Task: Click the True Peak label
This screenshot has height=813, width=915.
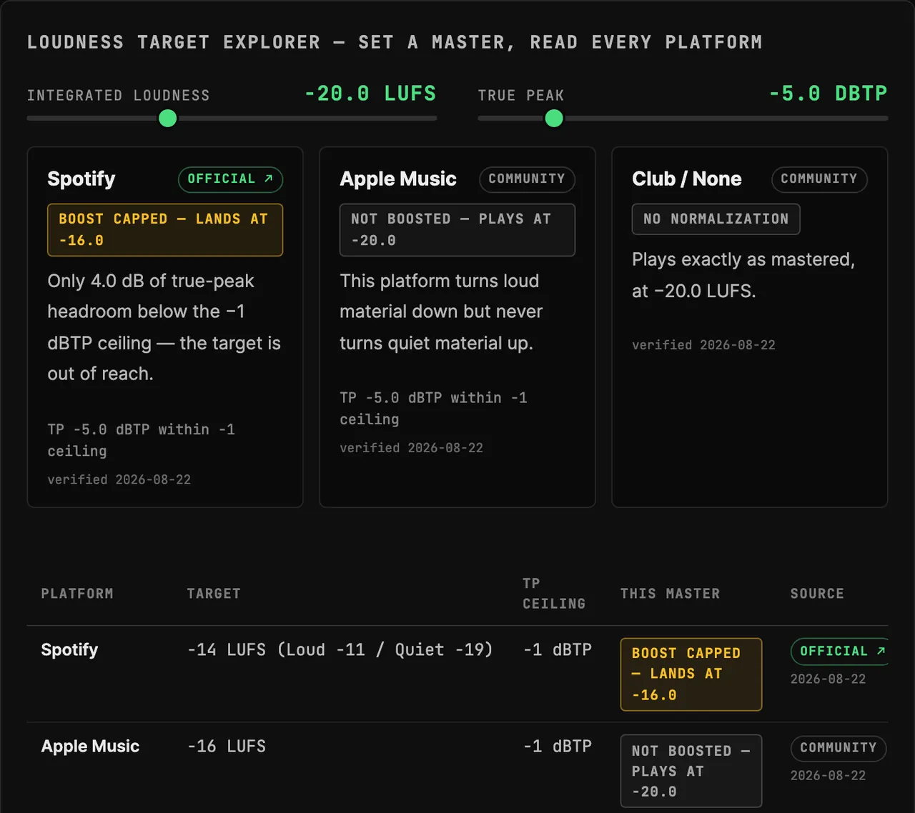Action: click(x=521, y=96)
